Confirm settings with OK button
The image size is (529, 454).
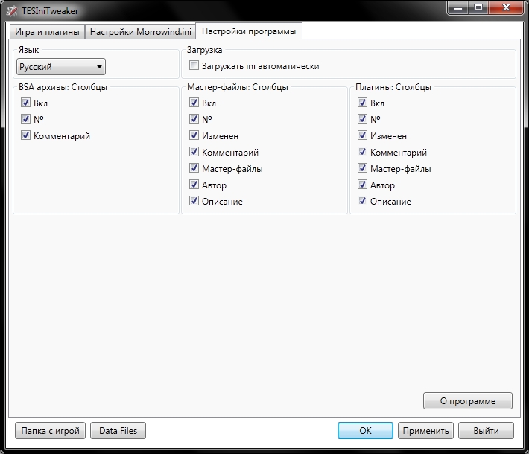point(365,431)
